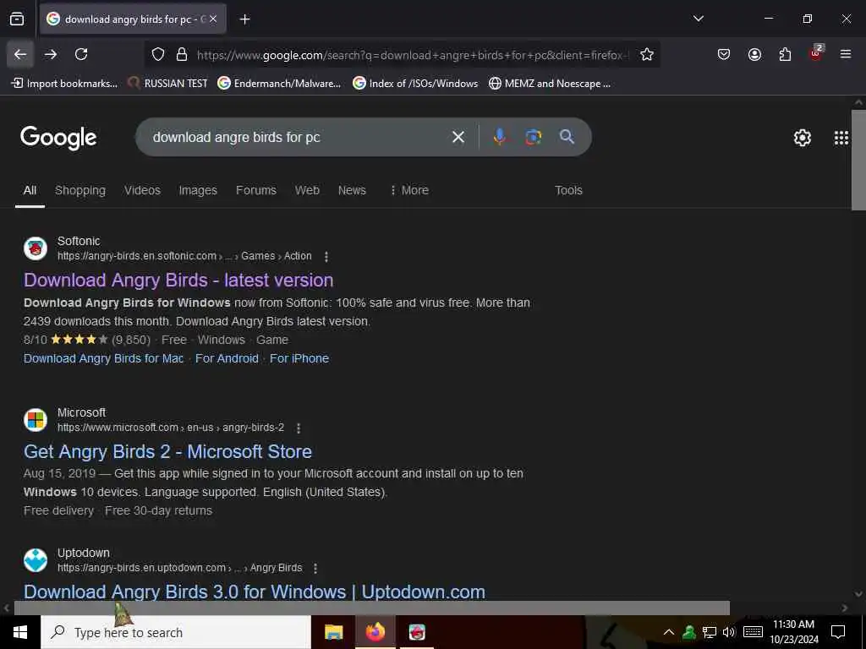The width and height of the screenshot is (866, 649).
Task: Open tracking protection shield icon
Action: click(x=158, y=55)
